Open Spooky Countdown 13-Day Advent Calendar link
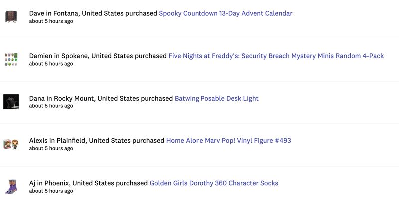This screenshot has height=208, width=399. point(225,13)
